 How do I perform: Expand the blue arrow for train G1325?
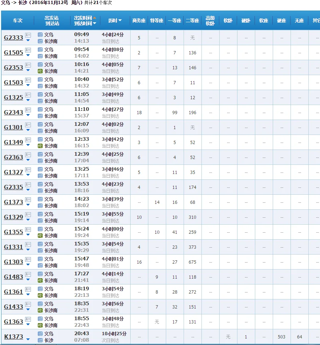(28, 100)
